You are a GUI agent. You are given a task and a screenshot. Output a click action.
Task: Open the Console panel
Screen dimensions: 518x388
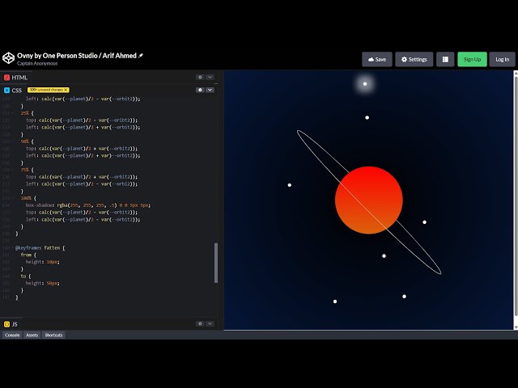12,335
